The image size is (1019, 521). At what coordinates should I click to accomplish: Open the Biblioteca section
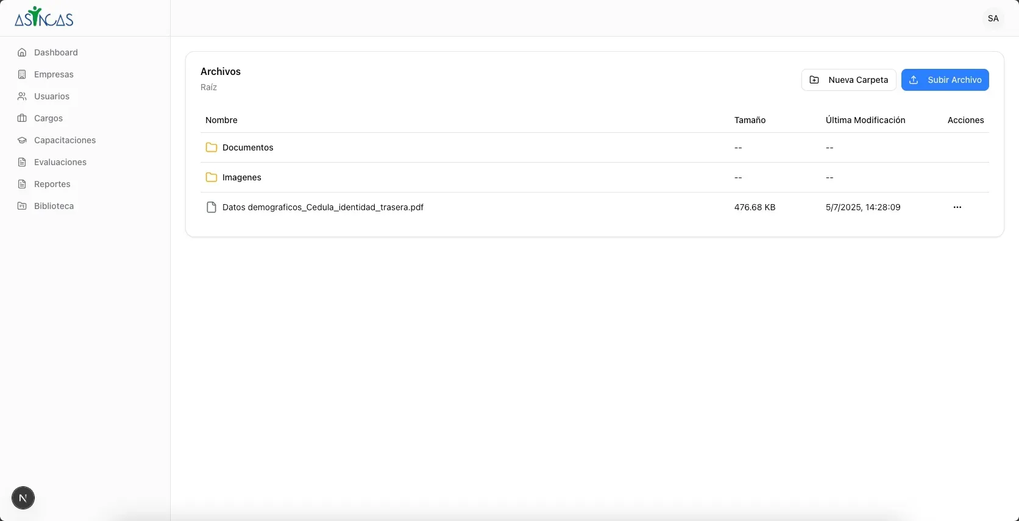[x=54, y=206]
